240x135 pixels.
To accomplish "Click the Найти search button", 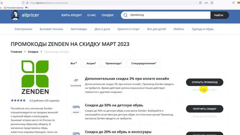I will click(220, 15).
